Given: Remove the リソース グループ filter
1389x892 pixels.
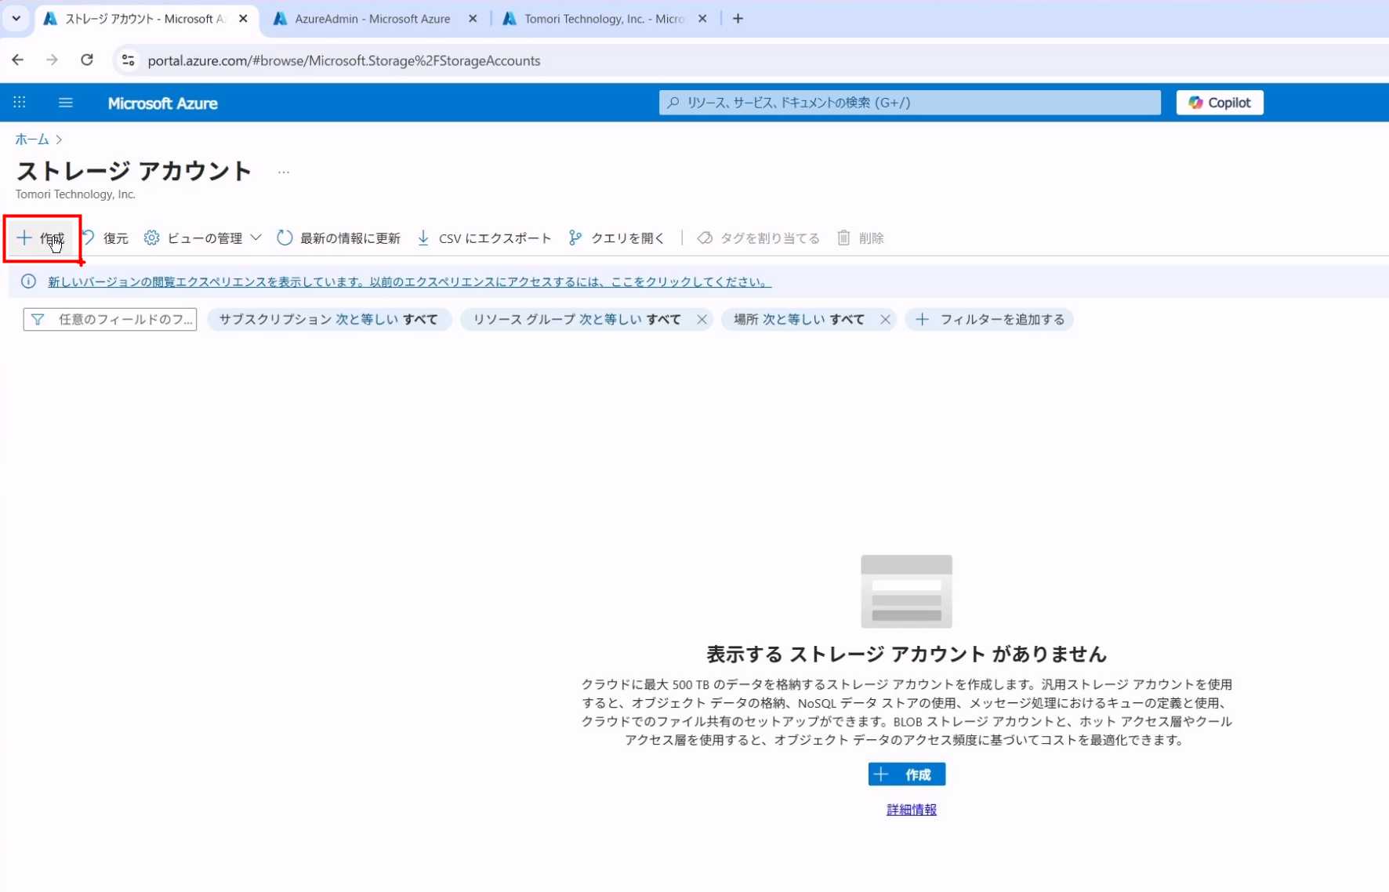Looking at the screenshot, I should (x=702, y=320).
